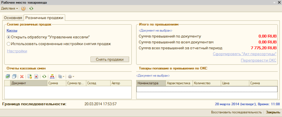
Task: Click the Восстановить последовательность button
Action: click(x=236, y=112)
